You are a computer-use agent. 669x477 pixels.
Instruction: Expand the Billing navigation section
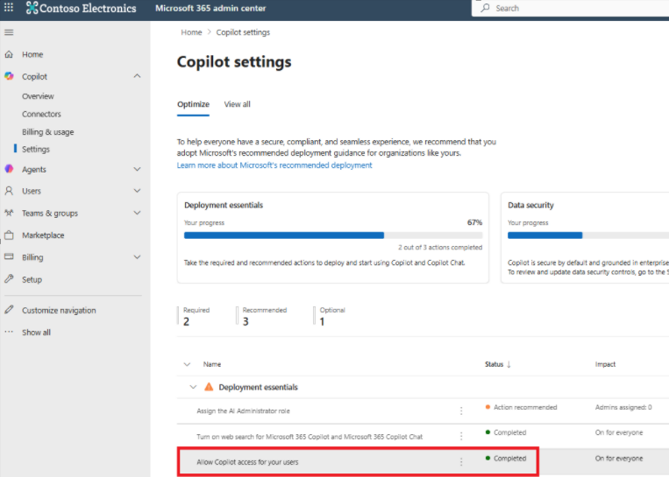(x=137, y=257)
